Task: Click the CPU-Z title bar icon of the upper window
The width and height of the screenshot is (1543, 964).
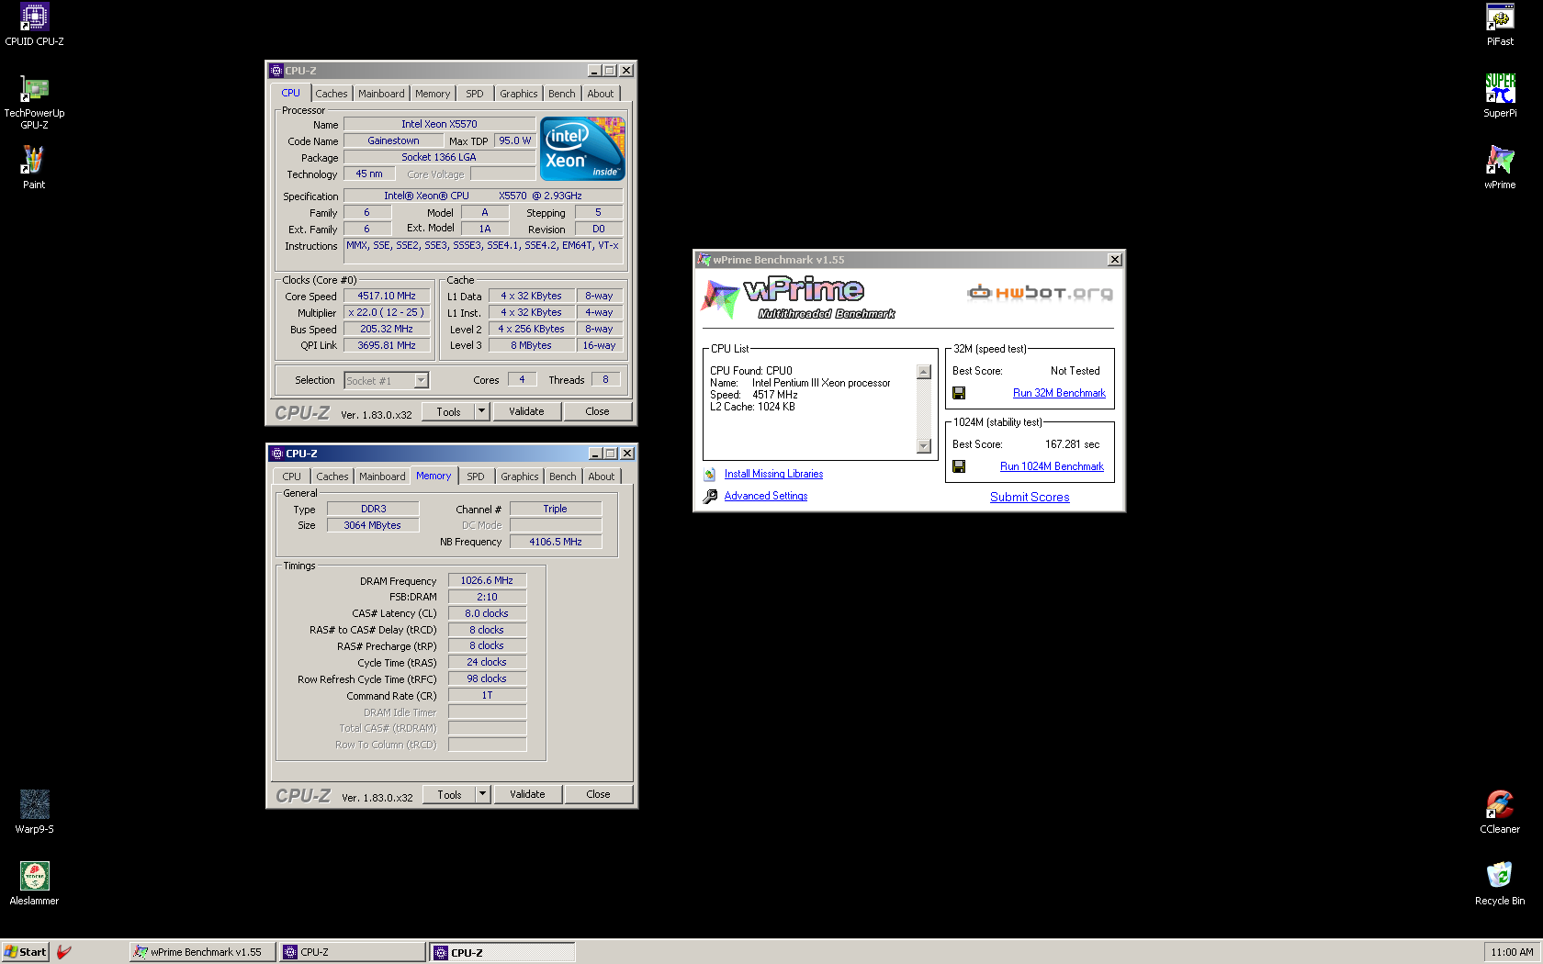Action: 276,71
